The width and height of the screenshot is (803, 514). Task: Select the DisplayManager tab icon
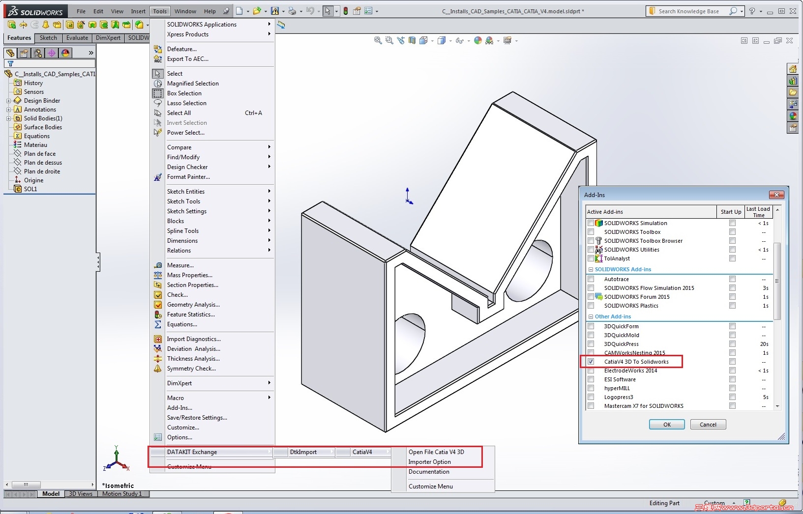(x=65, y=53)
